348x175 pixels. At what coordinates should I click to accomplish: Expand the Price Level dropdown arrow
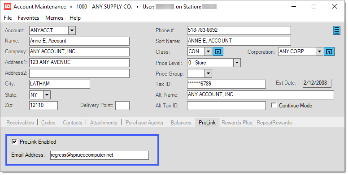click(237, 63)
